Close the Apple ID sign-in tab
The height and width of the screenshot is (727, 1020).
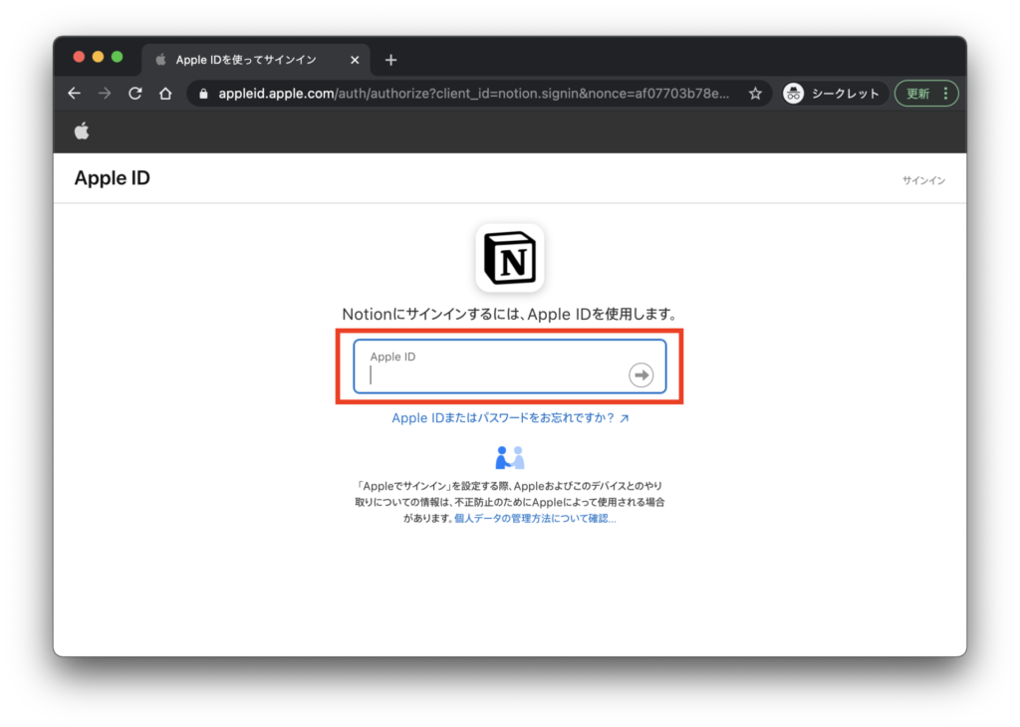(355, 60)
